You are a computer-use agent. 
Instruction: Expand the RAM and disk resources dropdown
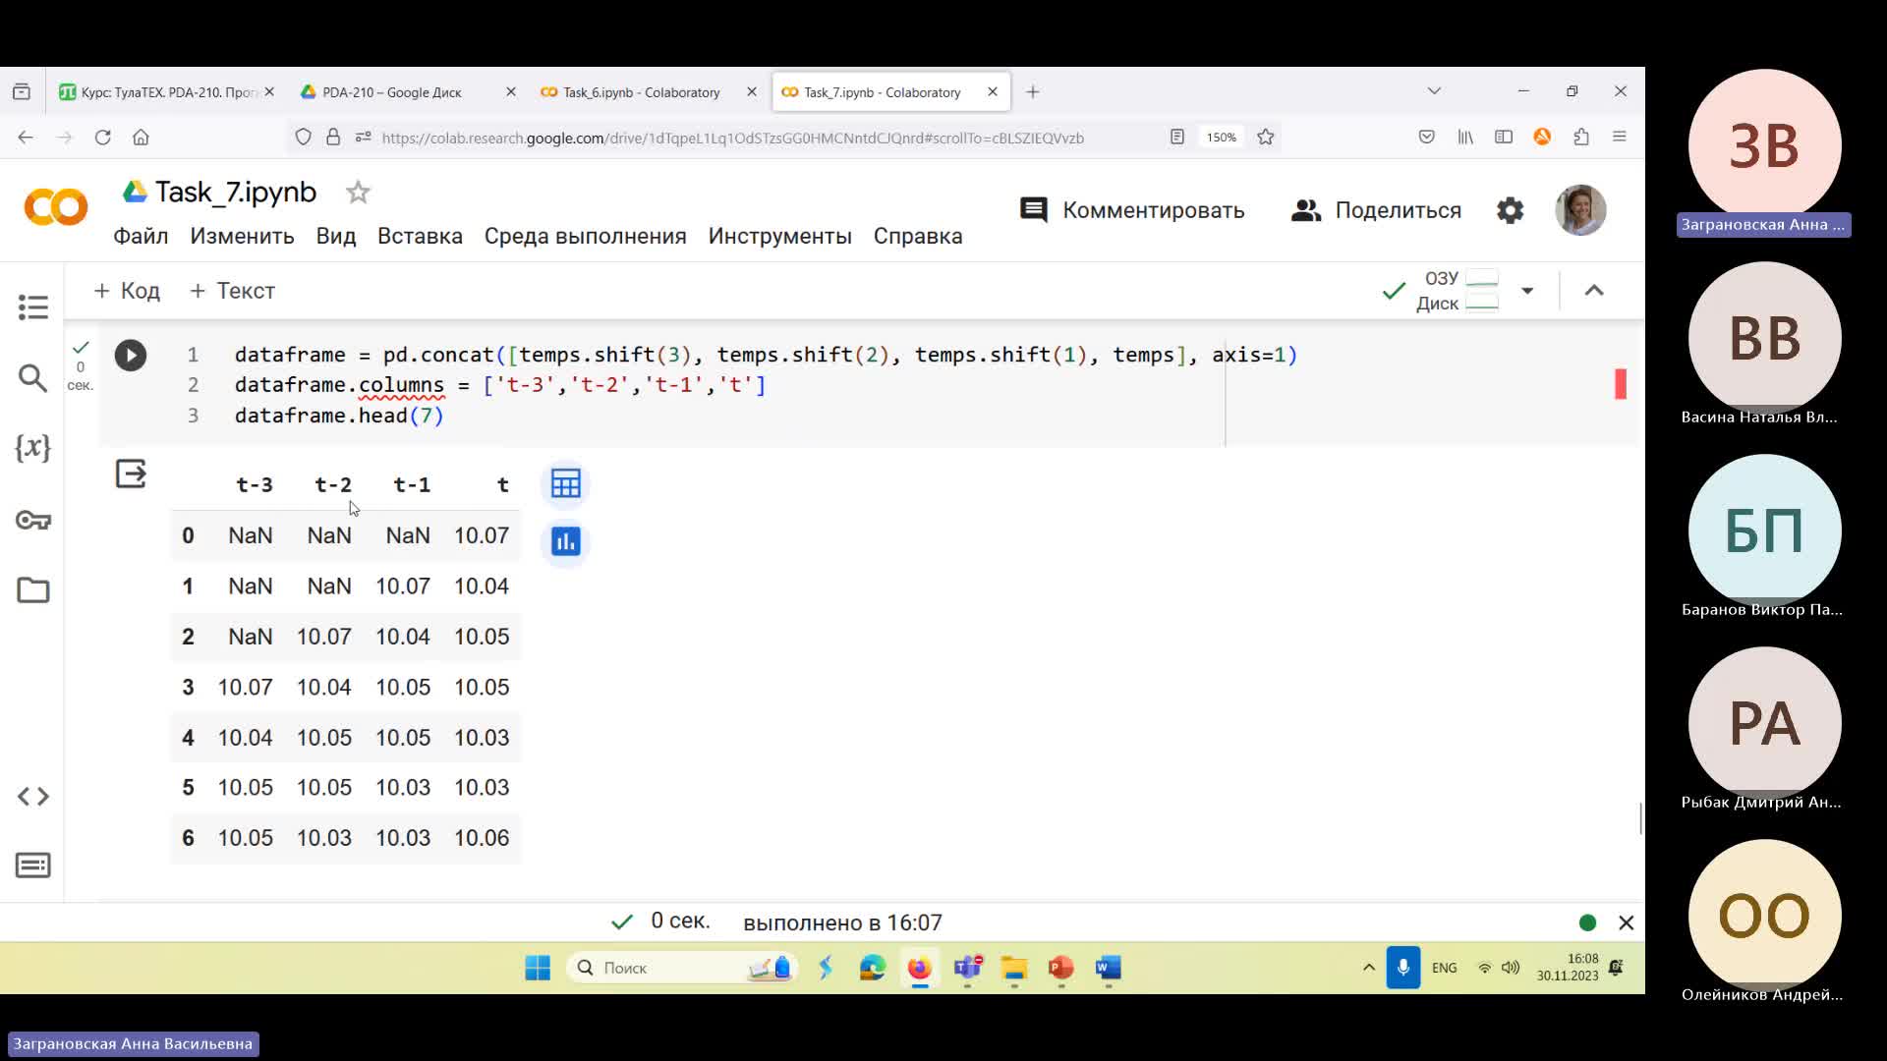coord(1527,291)
